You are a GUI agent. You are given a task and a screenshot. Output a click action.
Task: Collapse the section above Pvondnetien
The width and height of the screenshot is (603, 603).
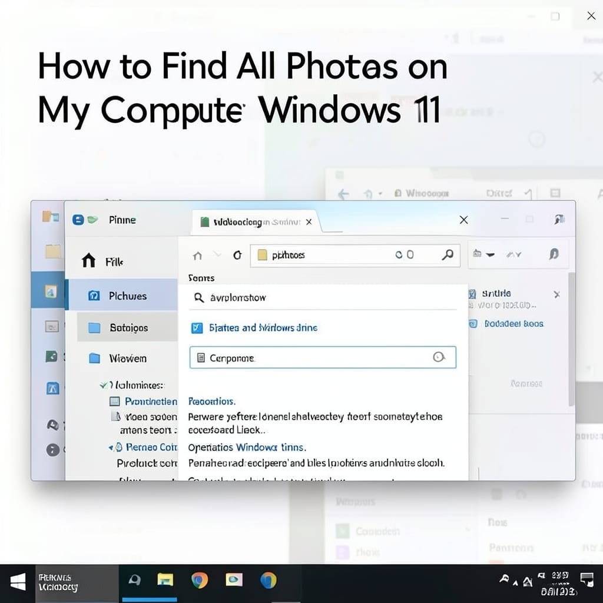pos(104,385)
